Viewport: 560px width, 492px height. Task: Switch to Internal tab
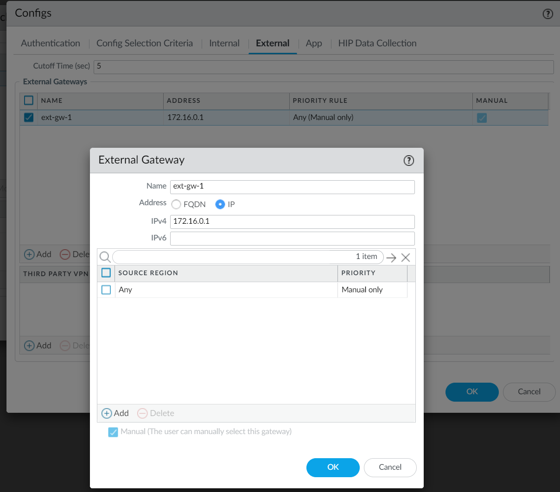(x=224, y=43)
